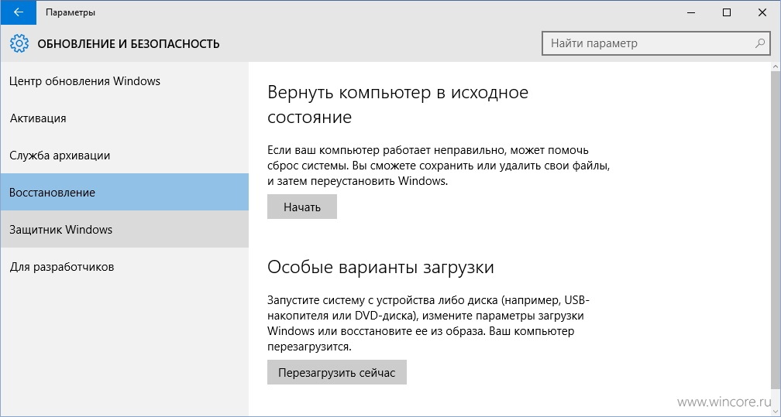Click the Параметры window title text

(71, 12)
